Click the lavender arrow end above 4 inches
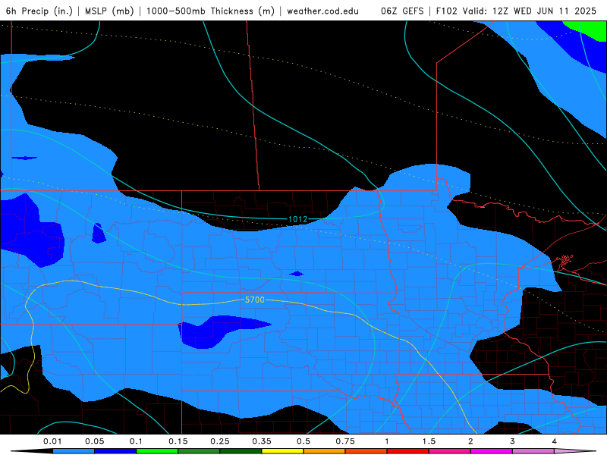This screenshot has height=455, width=607. pyautogui.click(x=575, y=451)
